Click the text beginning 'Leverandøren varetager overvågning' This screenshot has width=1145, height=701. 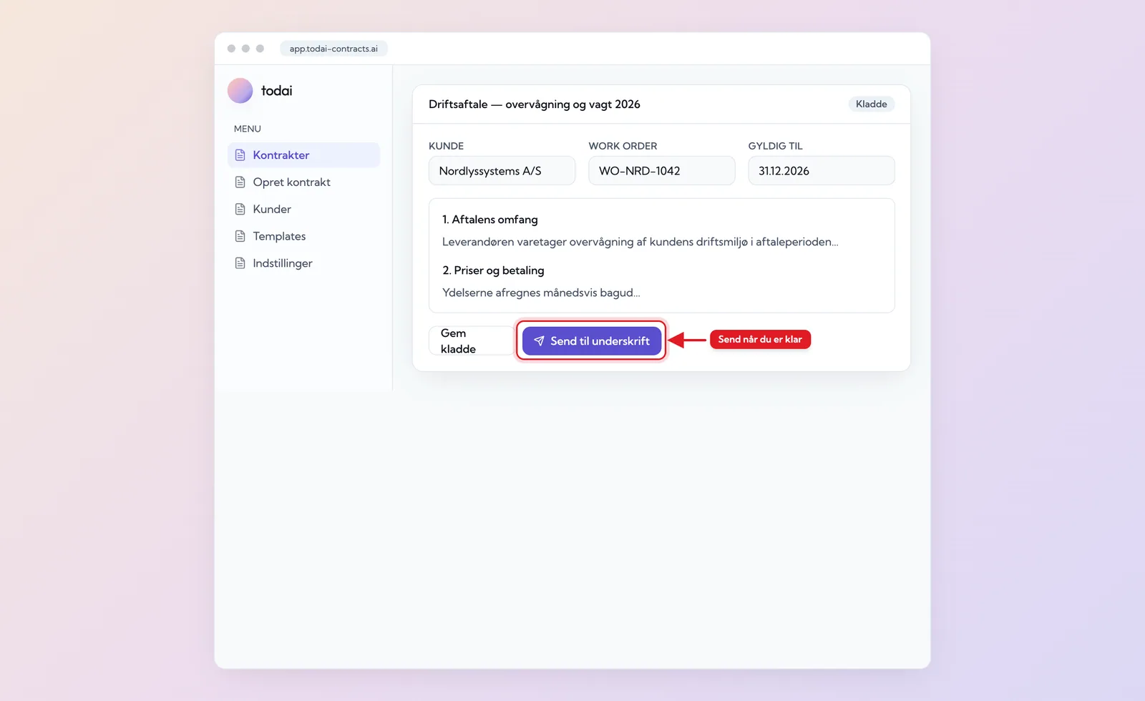click(640, 242)
